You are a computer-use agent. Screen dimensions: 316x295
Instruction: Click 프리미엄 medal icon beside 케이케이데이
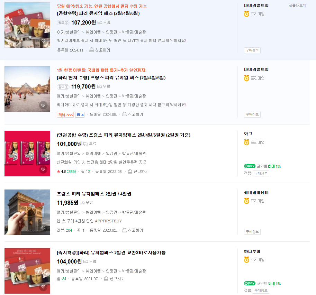[x=246, y=201]
